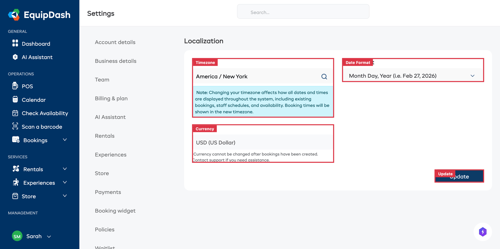
Task: Click the America / New York timezone field
Action: pyautogui.click(x=263, y=76)
